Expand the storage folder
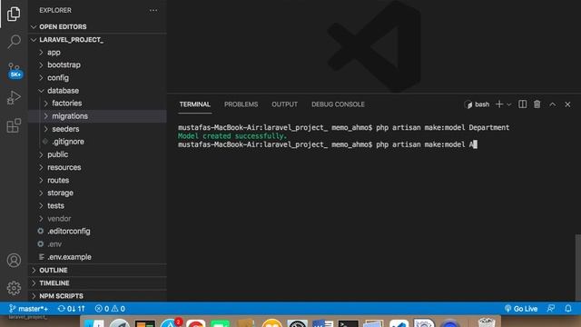The height and width of the screenshot is (327, 581). point(98,193)
